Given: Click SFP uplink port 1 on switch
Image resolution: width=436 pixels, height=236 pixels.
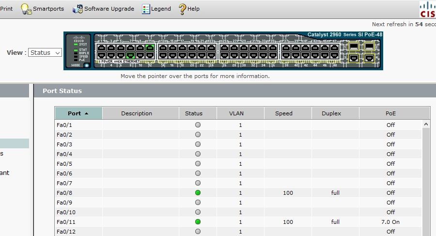Looking at the screenshot, I should 354,47.
